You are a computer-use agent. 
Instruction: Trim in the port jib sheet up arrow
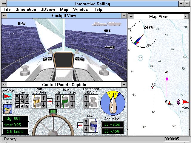(x=44, y=98)
